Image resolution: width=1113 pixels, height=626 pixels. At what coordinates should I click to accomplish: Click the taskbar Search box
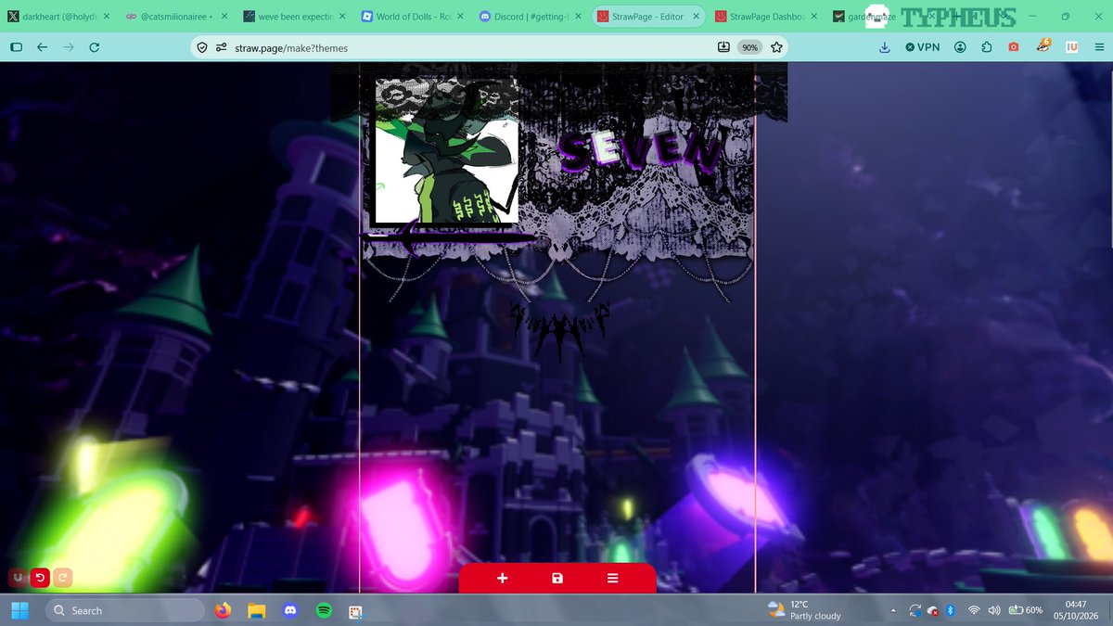click(x=124, y=610)
